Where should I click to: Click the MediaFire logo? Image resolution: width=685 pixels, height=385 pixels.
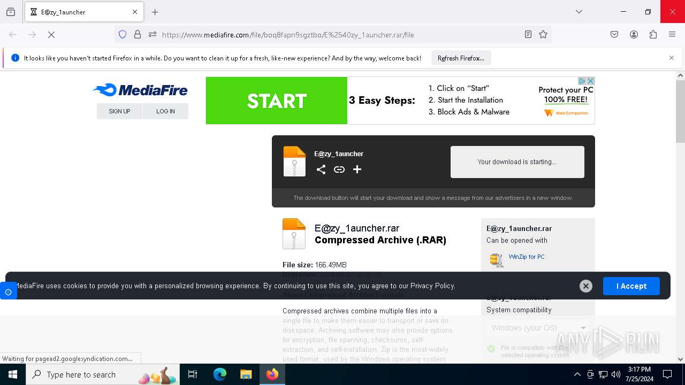[140, 90]
